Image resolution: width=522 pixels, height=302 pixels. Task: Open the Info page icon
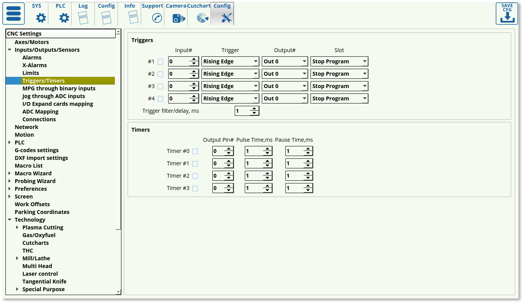coord(133,18)
